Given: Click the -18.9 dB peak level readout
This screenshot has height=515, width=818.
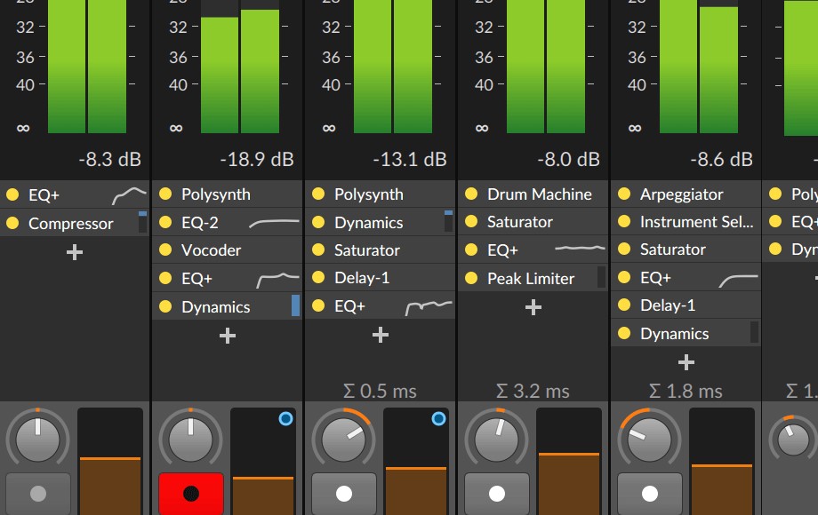Looking at the screenshot, I should (x=256, y=160).
